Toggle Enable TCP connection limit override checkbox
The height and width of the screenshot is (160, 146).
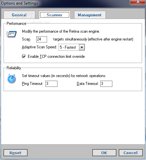point(24,56)
